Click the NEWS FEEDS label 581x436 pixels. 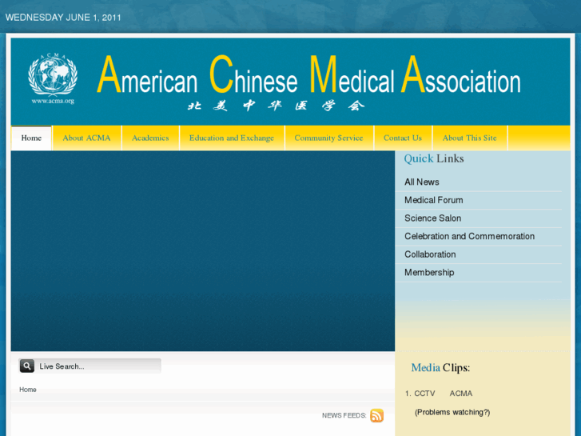tap(344, 415)
